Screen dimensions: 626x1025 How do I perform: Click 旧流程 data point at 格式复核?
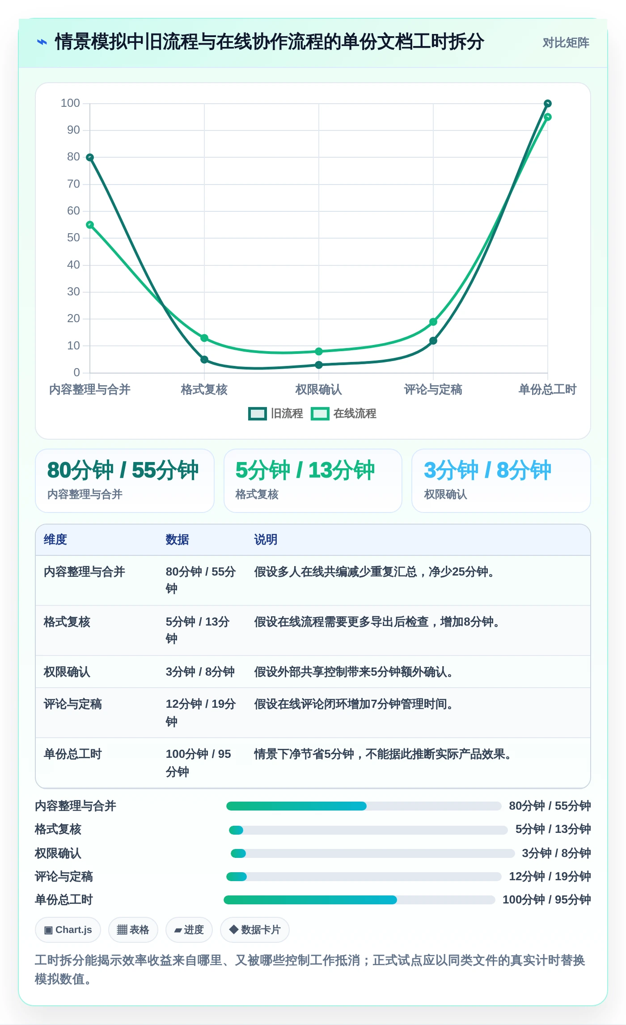pyautogui.click(x=204, y=359)
